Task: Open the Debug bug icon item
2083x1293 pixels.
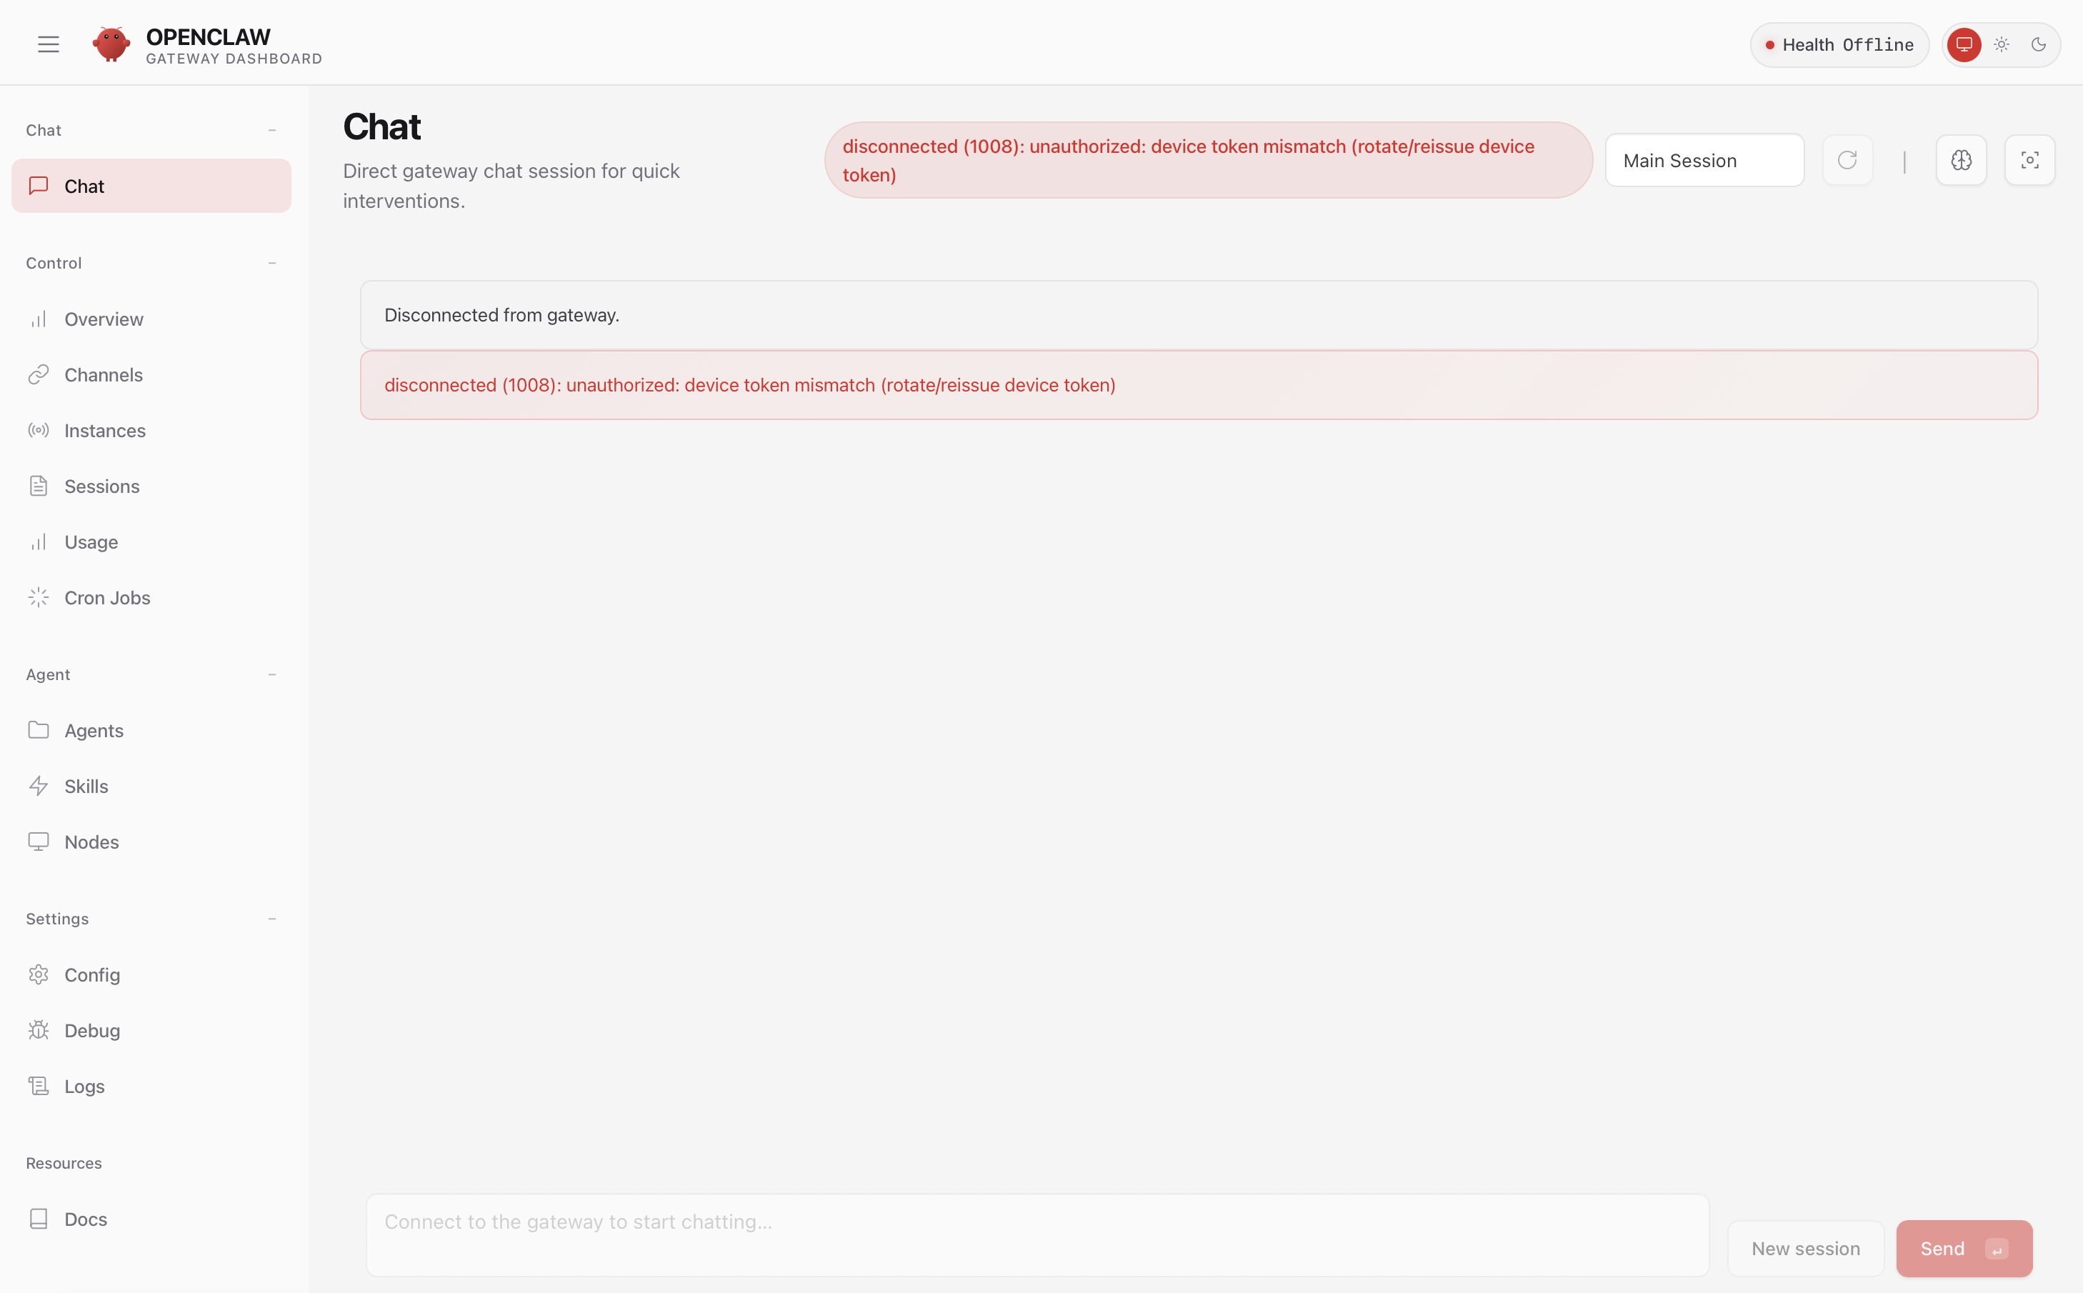Action: (x=91, y=1030)
